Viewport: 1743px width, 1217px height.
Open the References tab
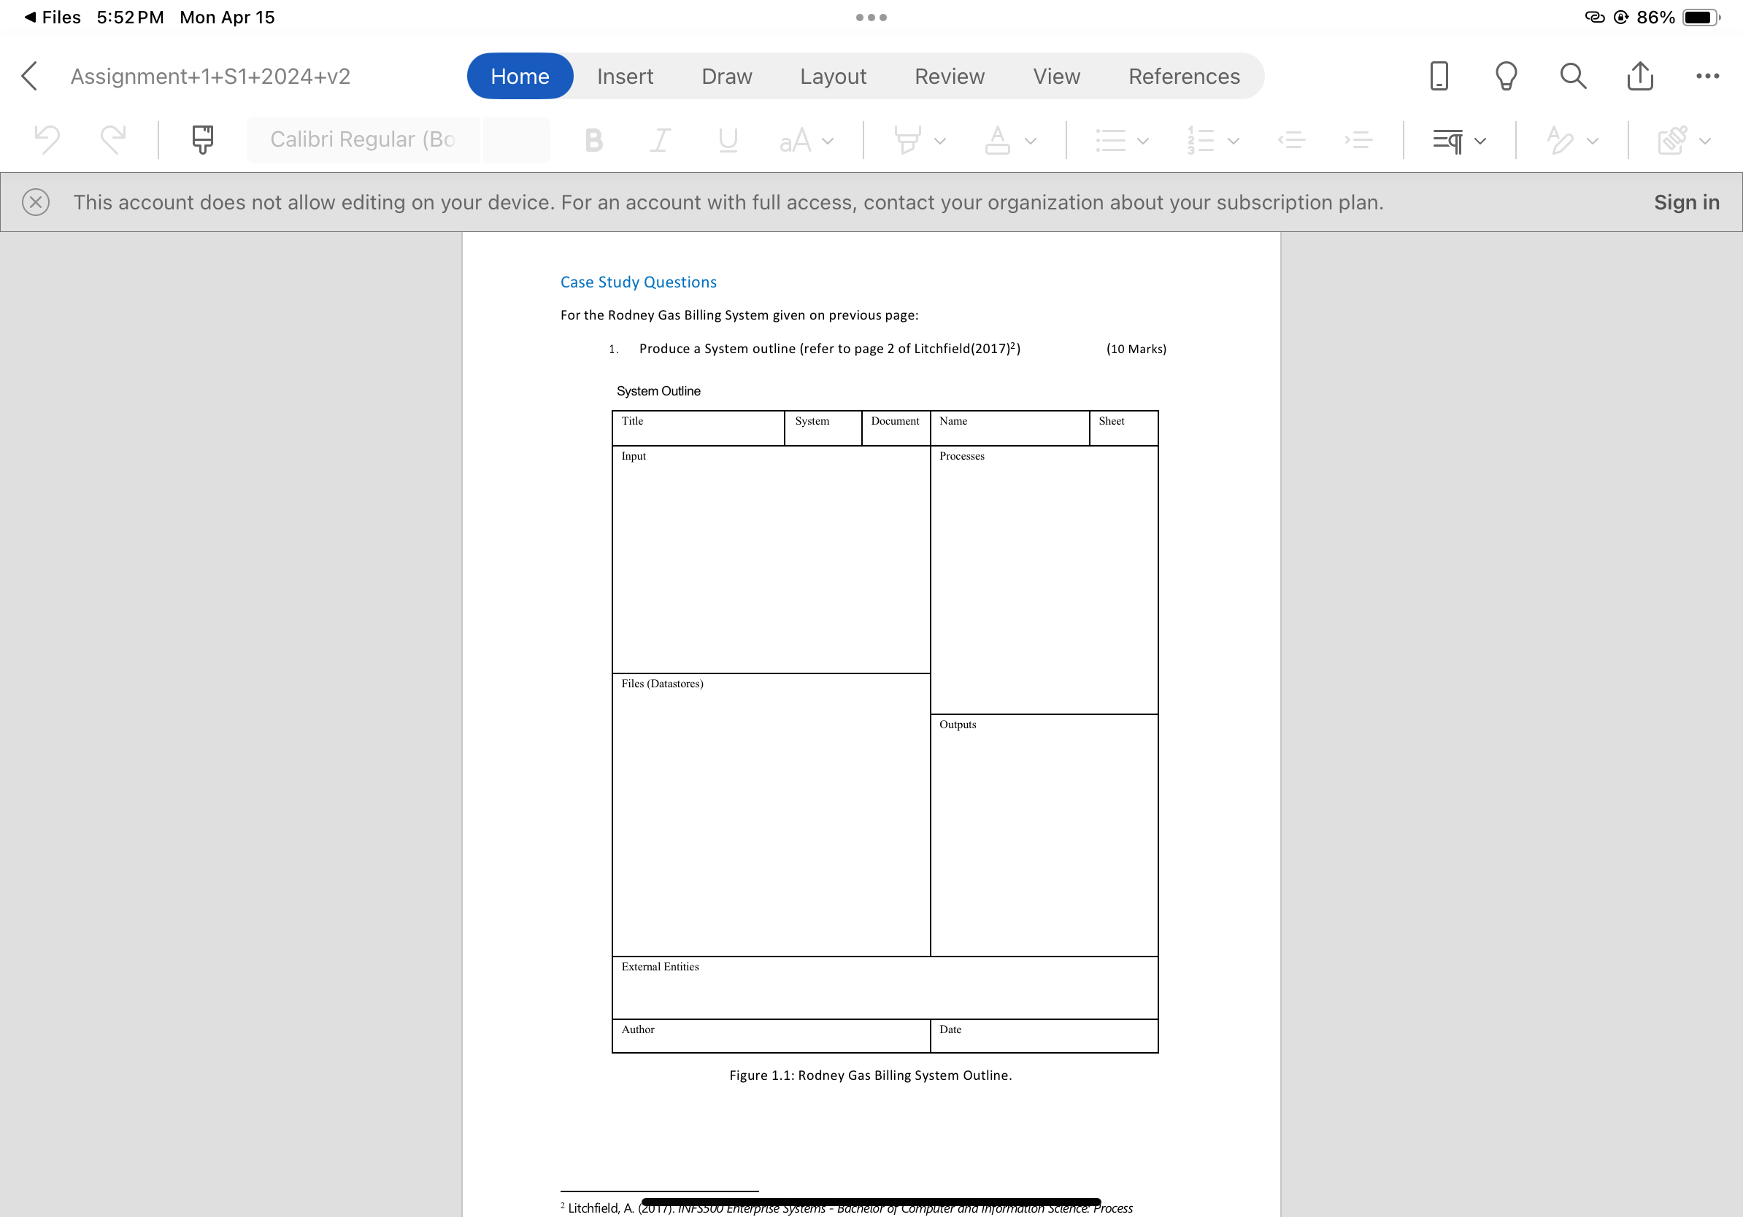[x=1182, y=76]
